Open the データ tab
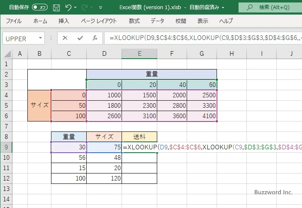302x208 pixels. 157,21
